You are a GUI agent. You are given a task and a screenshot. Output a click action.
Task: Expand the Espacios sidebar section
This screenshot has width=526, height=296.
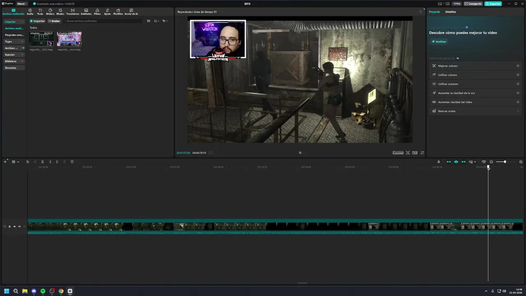click(14, 55)
